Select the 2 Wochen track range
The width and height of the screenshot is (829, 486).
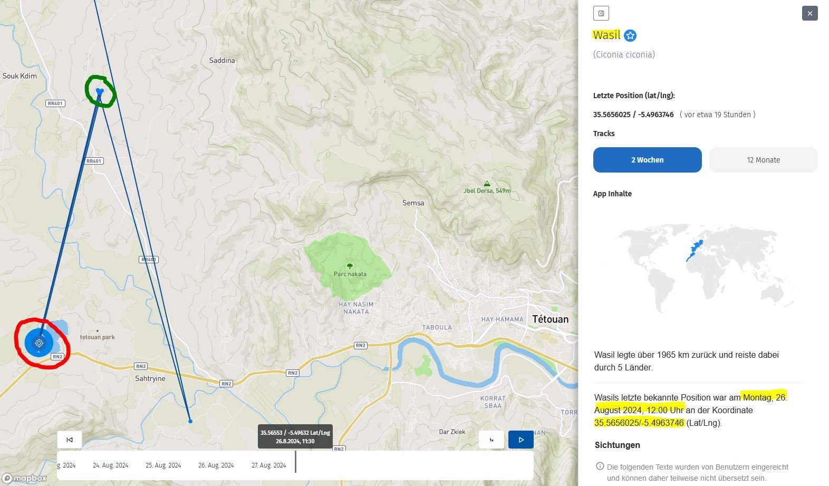(647, 160)
